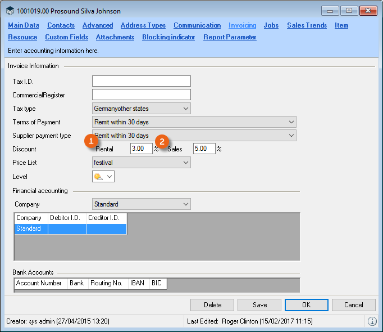Click the info icon in status bar
Screen dimensions: 383x332
pyautogui.click(x=372, y=321)
